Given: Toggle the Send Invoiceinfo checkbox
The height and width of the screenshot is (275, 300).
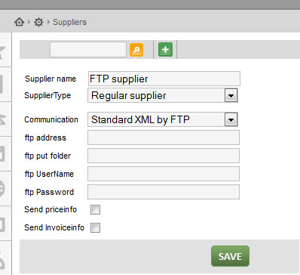Looking at the screenshot, I should (x=95, y=227).
